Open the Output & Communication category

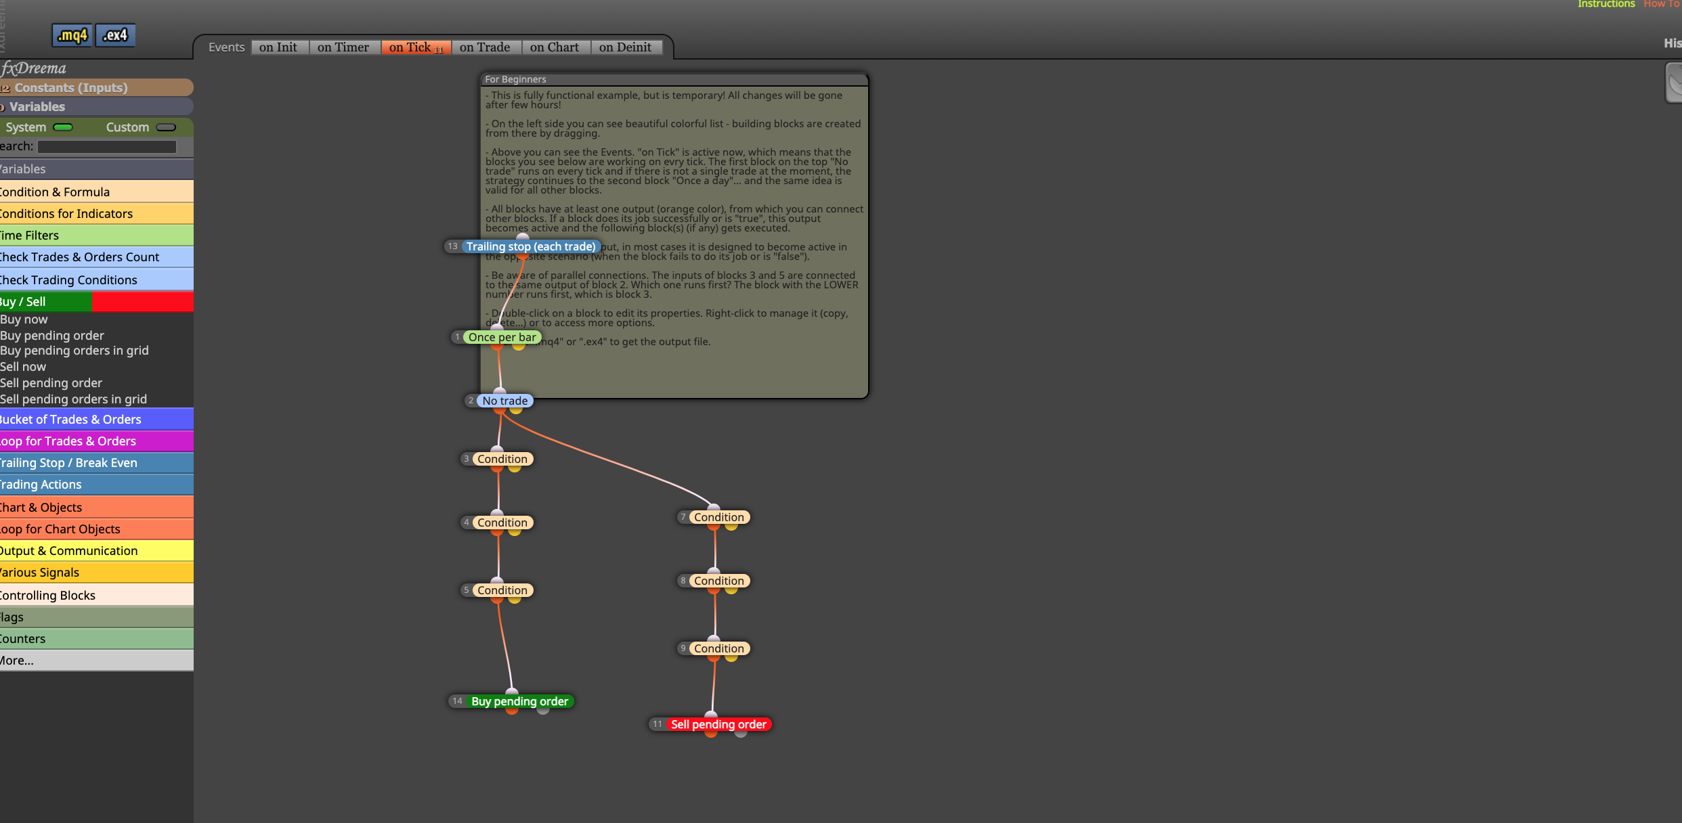(x=96, y=550)
